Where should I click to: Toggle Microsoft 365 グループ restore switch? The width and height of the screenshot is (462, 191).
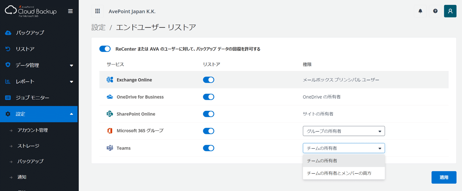pos(209,131)
